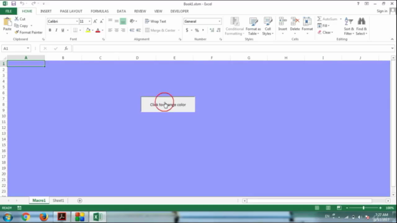Switch to Page Layout view in status bar
Image resolution: width=397 pixels, height=223 pixels.
click(328, 208)
